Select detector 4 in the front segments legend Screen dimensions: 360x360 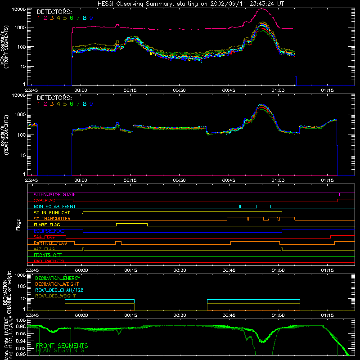tap(58, 18)
